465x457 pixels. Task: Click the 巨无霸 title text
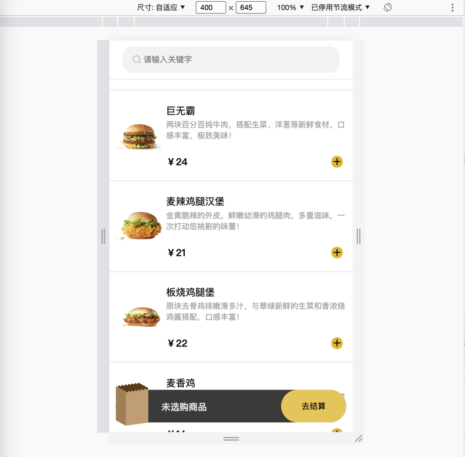click(x=181, y=111)
